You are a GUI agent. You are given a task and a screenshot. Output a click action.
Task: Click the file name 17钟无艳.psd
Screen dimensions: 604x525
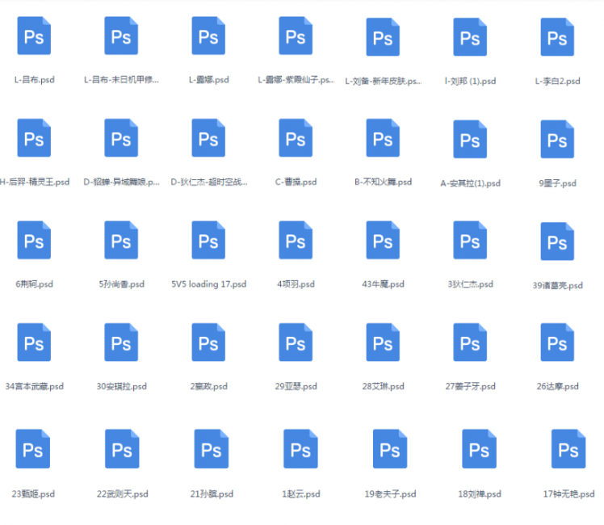569,493
